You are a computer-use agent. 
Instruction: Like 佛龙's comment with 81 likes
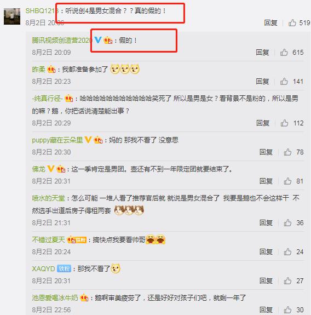coord(287,181)
